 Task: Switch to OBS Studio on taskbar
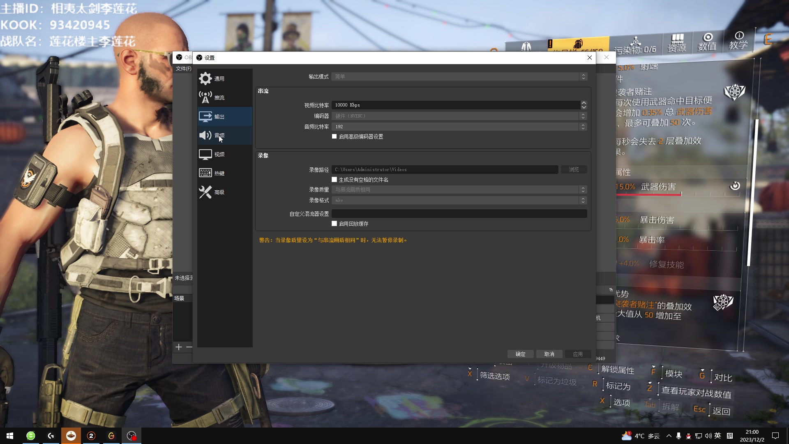[x=131, y=436]
